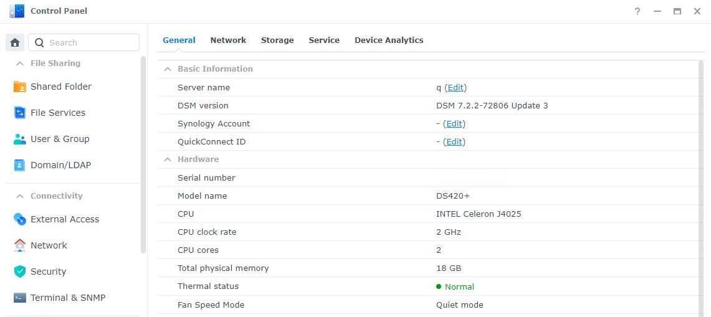The height and width of the screenshot is (317, 711).
Task: Minimize the Control Panel window
Action: point(657,11)
